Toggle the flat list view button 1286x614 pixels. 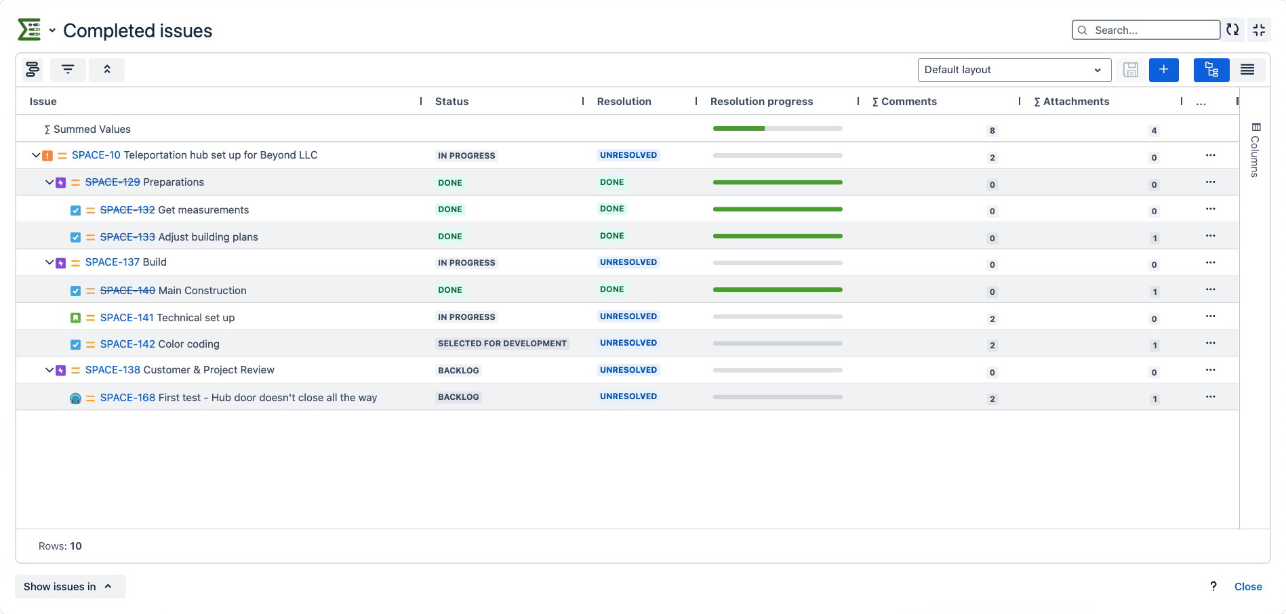pos(1247,70)
